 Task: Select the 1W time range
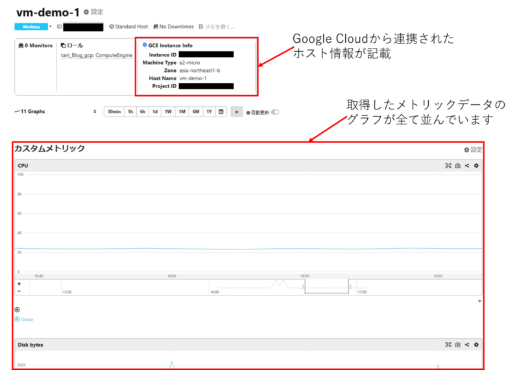[168, 111]
